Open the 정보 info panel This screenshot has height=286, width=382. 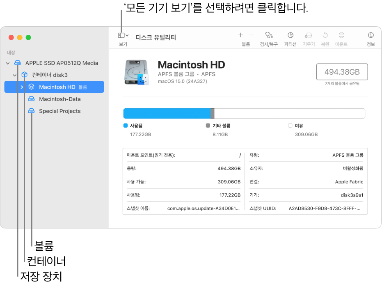coord(371,35)
